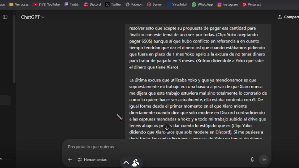Focus the 'Pregunta lo que quieras' input

(166, 147)
